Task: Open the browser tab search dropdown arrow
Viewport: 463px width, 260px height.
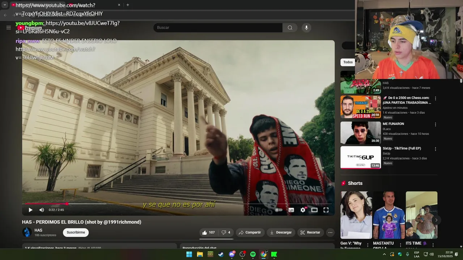Action: point(5,5)
